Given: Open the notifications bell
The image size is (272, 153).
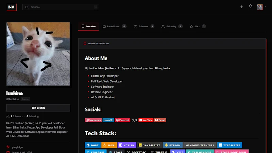Looking at the screenshot, I should click(x=250, y=6).
